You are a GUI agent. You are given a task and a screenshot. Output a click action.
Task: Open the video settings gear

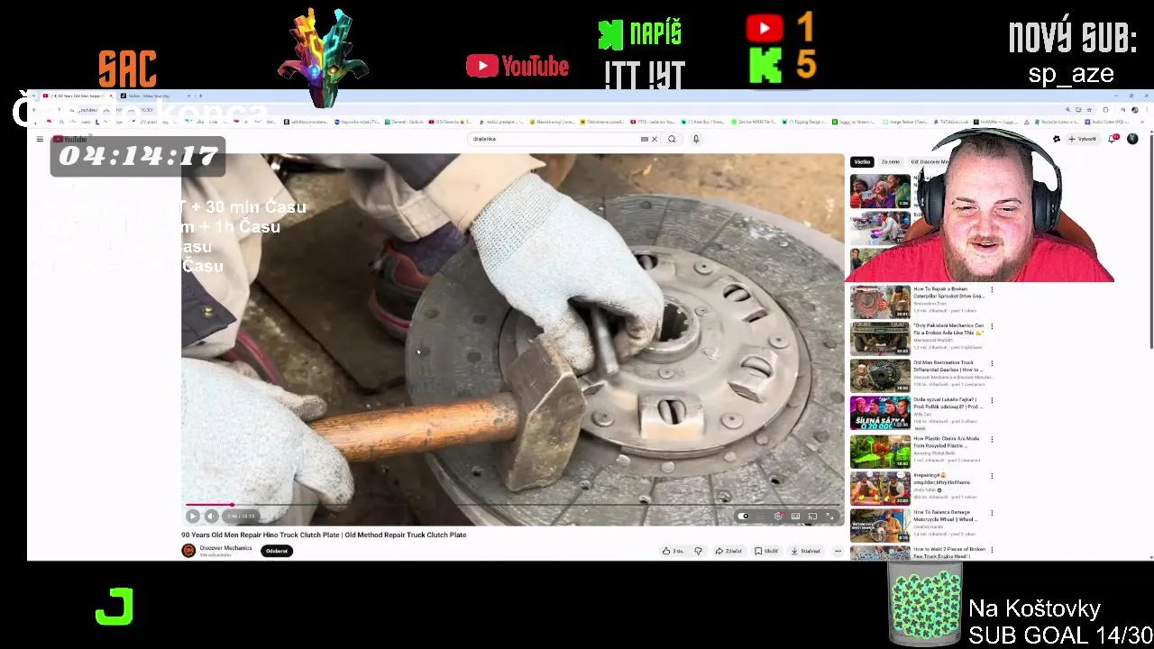tap(778, 516)
